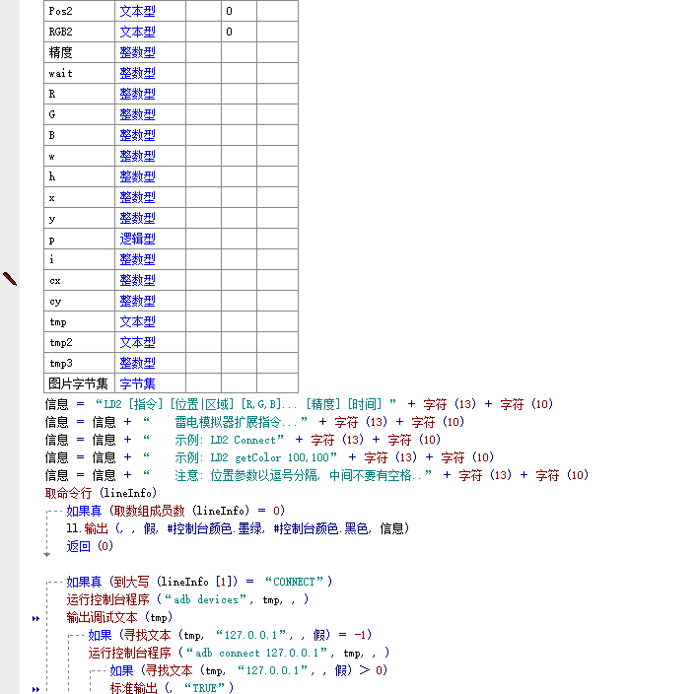
Task: Select the tmp variable name cell
Action: coord(79,321)
